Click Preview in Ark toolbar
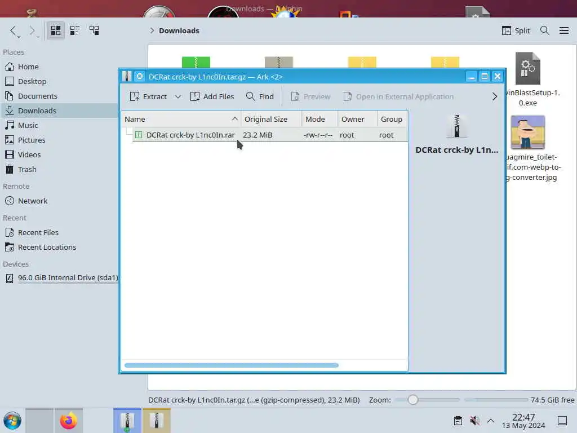 (310, 96)
